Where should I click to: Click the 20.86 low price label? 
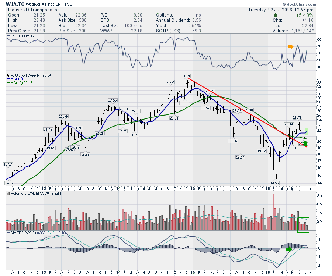(233, 141)
